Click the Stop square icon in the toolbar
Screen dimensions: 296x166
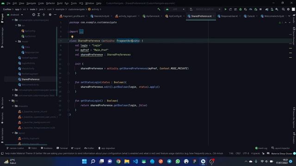[260, 9]
